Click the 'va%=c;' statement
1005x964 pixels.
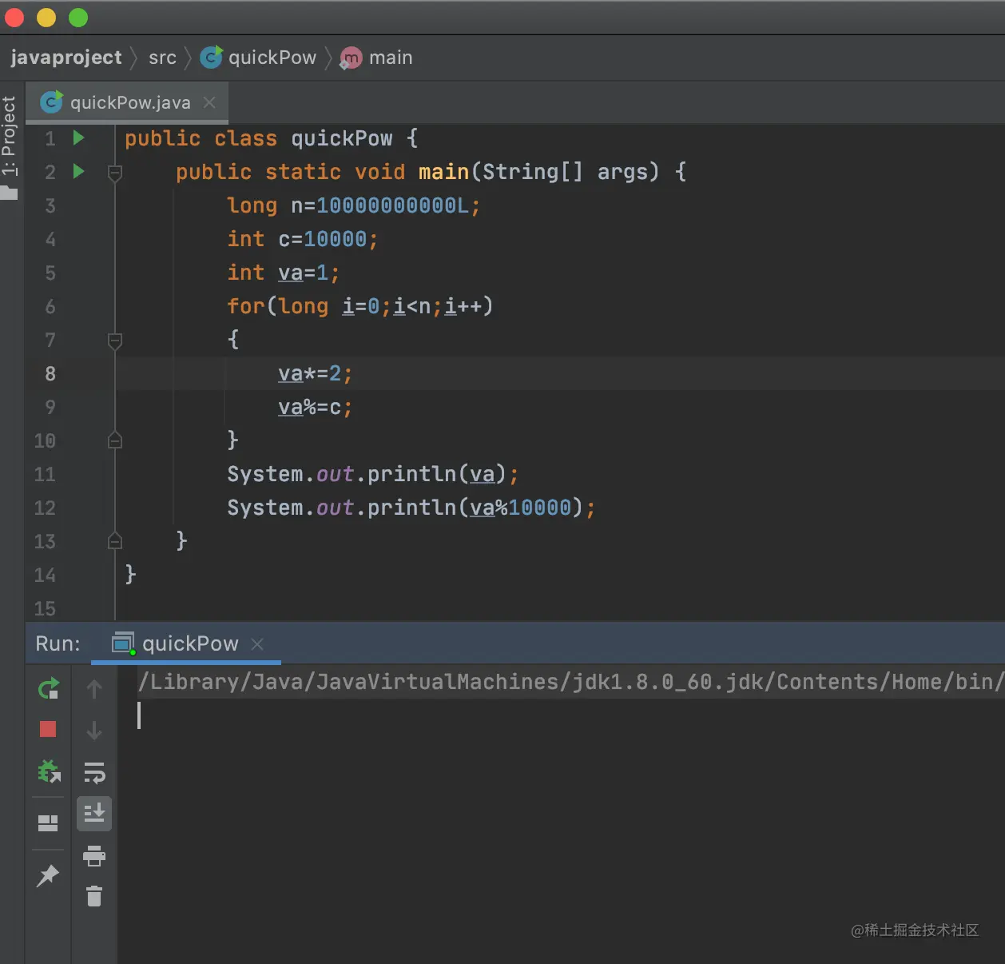pyautogui.click(x=316, y=407)
